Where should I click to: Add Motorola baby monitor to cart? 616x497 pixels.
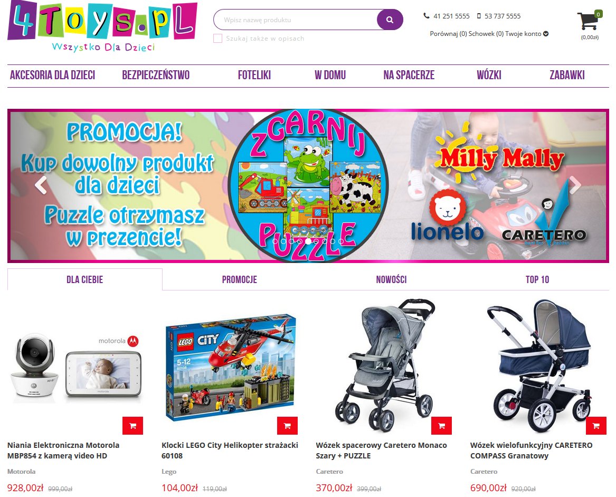[133, 426]
